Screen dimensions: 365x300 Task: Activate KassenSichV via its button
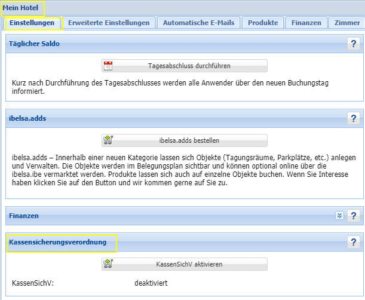pos(184,264)
